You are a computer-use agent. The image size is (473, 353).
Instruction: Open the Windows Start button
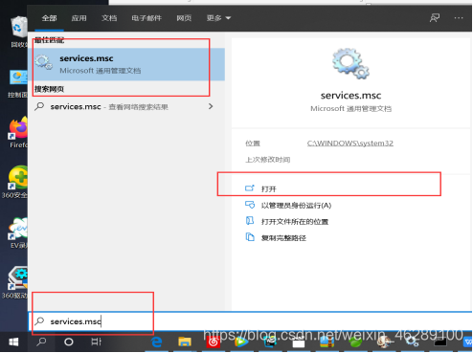13,342
